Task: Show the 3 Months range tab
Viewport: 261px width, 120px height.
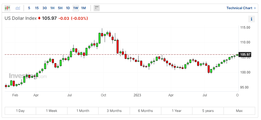Action: click(x=114, y=111)
